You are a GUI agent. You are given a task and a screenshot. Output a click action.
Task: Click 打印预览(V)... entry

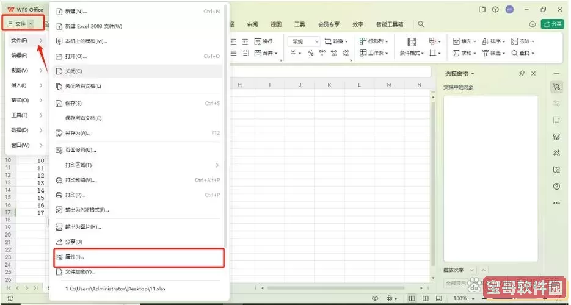coord(137,180)
